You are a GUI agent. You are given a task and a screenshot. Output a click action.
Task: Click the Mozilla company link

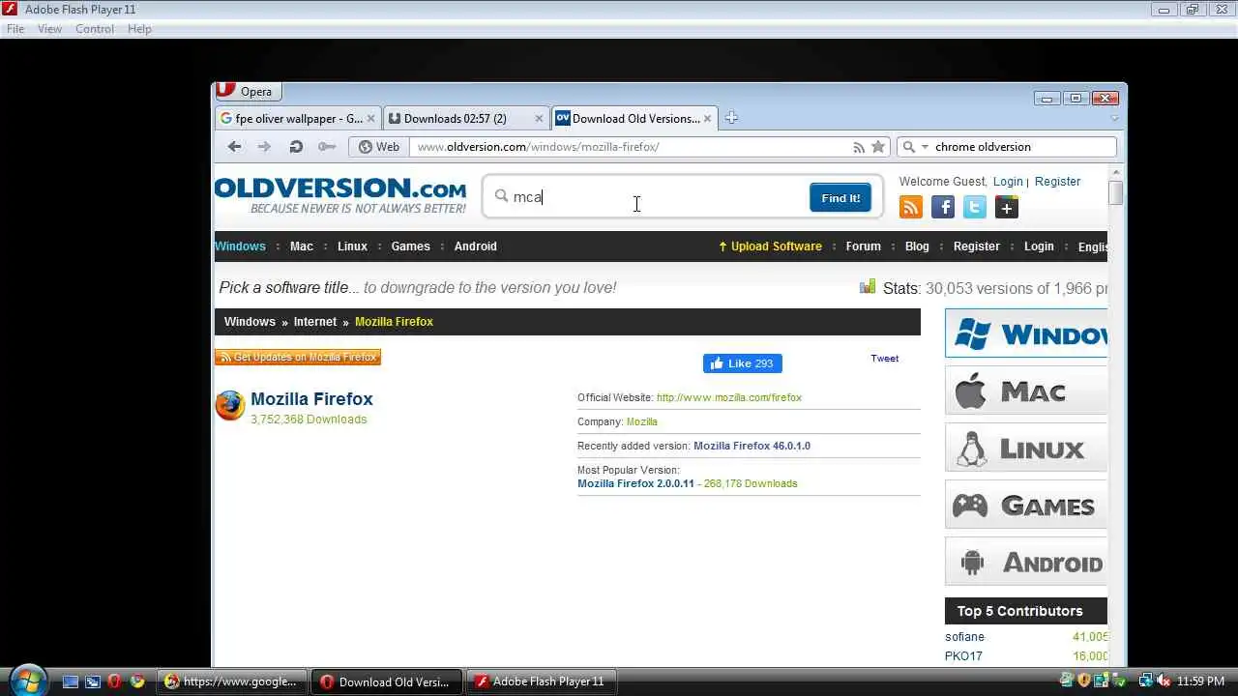[x=641, y=421]
